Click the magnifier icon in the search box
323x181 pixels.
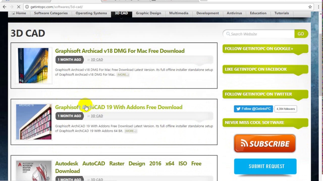click(228, 34)
